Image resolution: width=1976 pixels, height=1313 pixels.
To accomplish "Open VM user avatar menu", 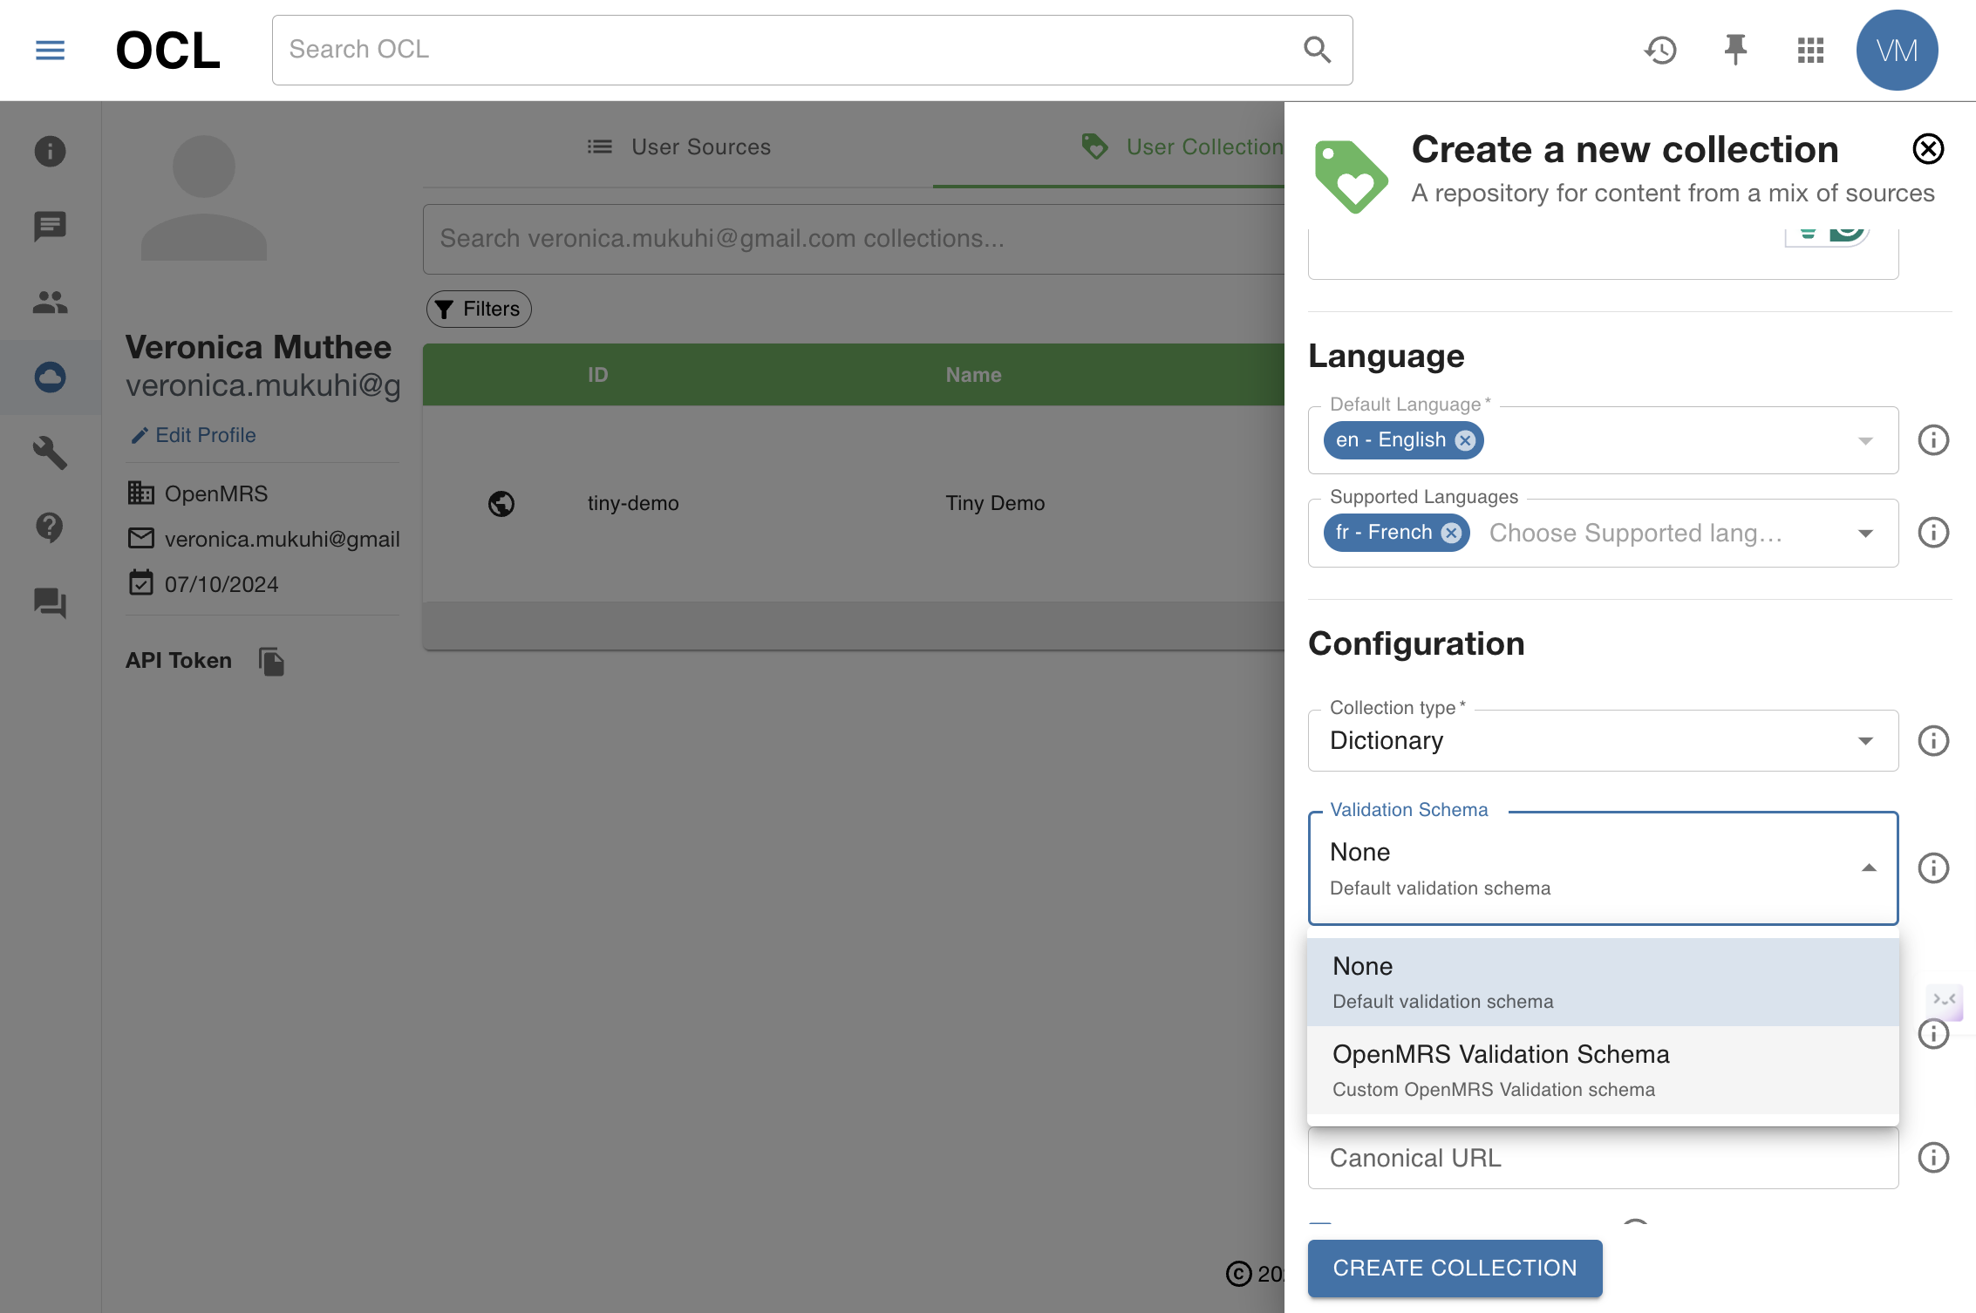I will [1897, 50].
